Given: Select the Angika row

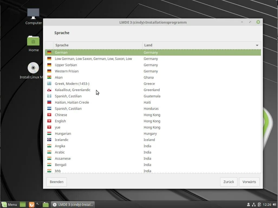Looking at the screenshot, I should [153, 146].
